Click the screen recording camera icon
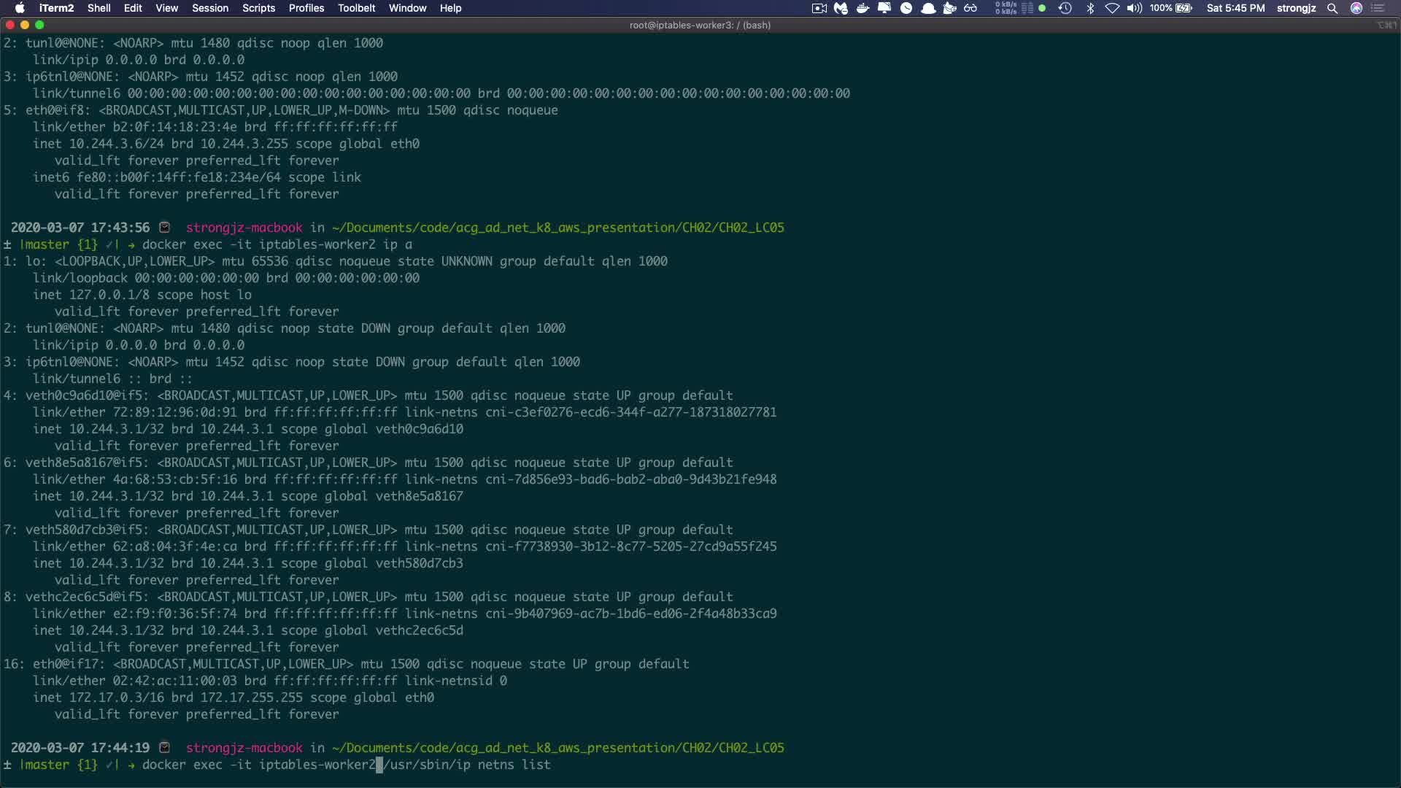The height and width of the screenshot is (788, 1401). 819,8
